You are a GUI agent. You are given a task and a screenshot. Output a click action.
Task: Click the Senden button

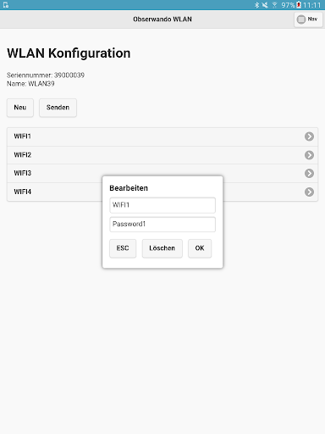58,108
